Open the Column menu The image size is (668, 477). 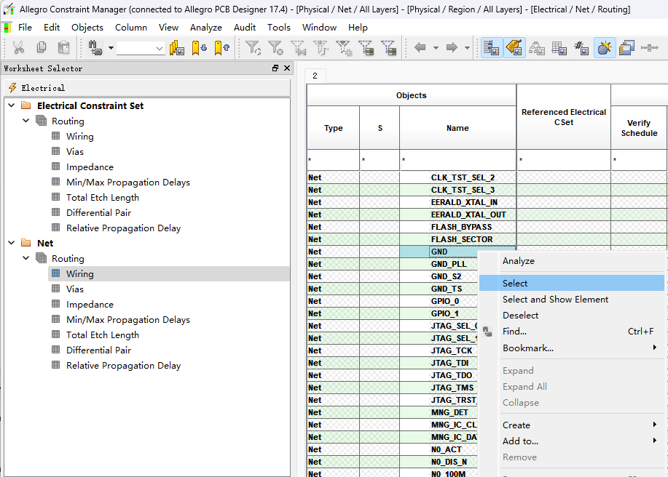pos(131,27)
